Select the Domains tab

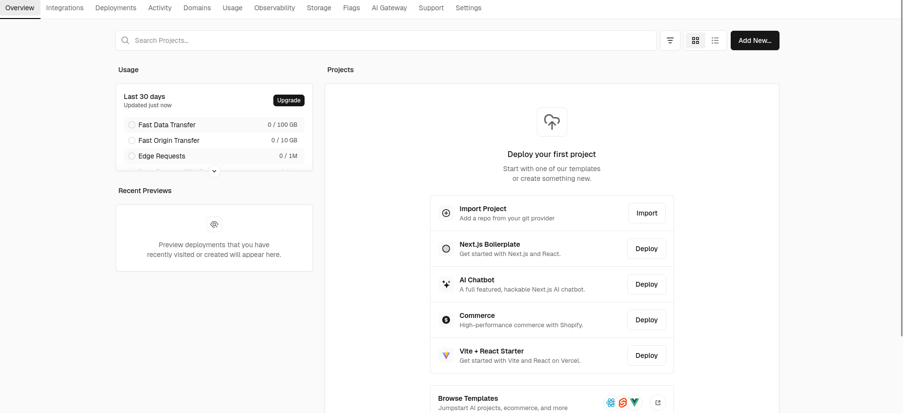coord(197,8)
